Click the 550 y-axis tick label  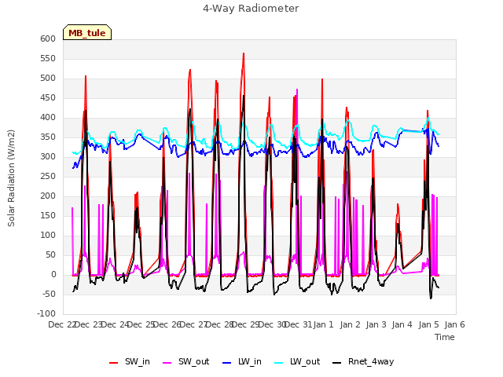(48, 58)
